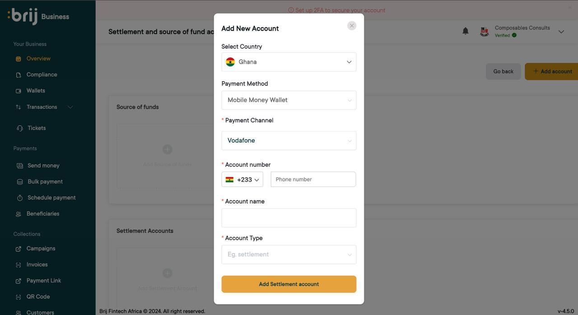Open the Payment Method dropdown

pos(289,100)
